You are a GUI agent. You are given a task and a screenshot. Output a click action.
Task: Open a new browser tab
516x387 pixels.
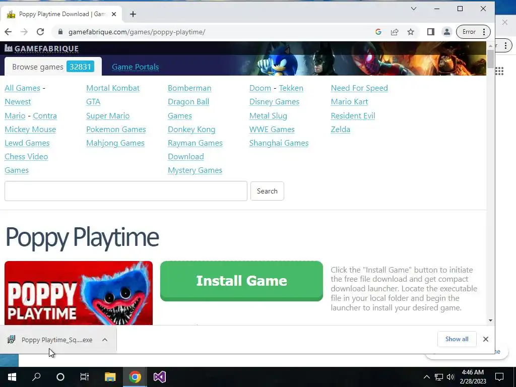tap(133, 14)
